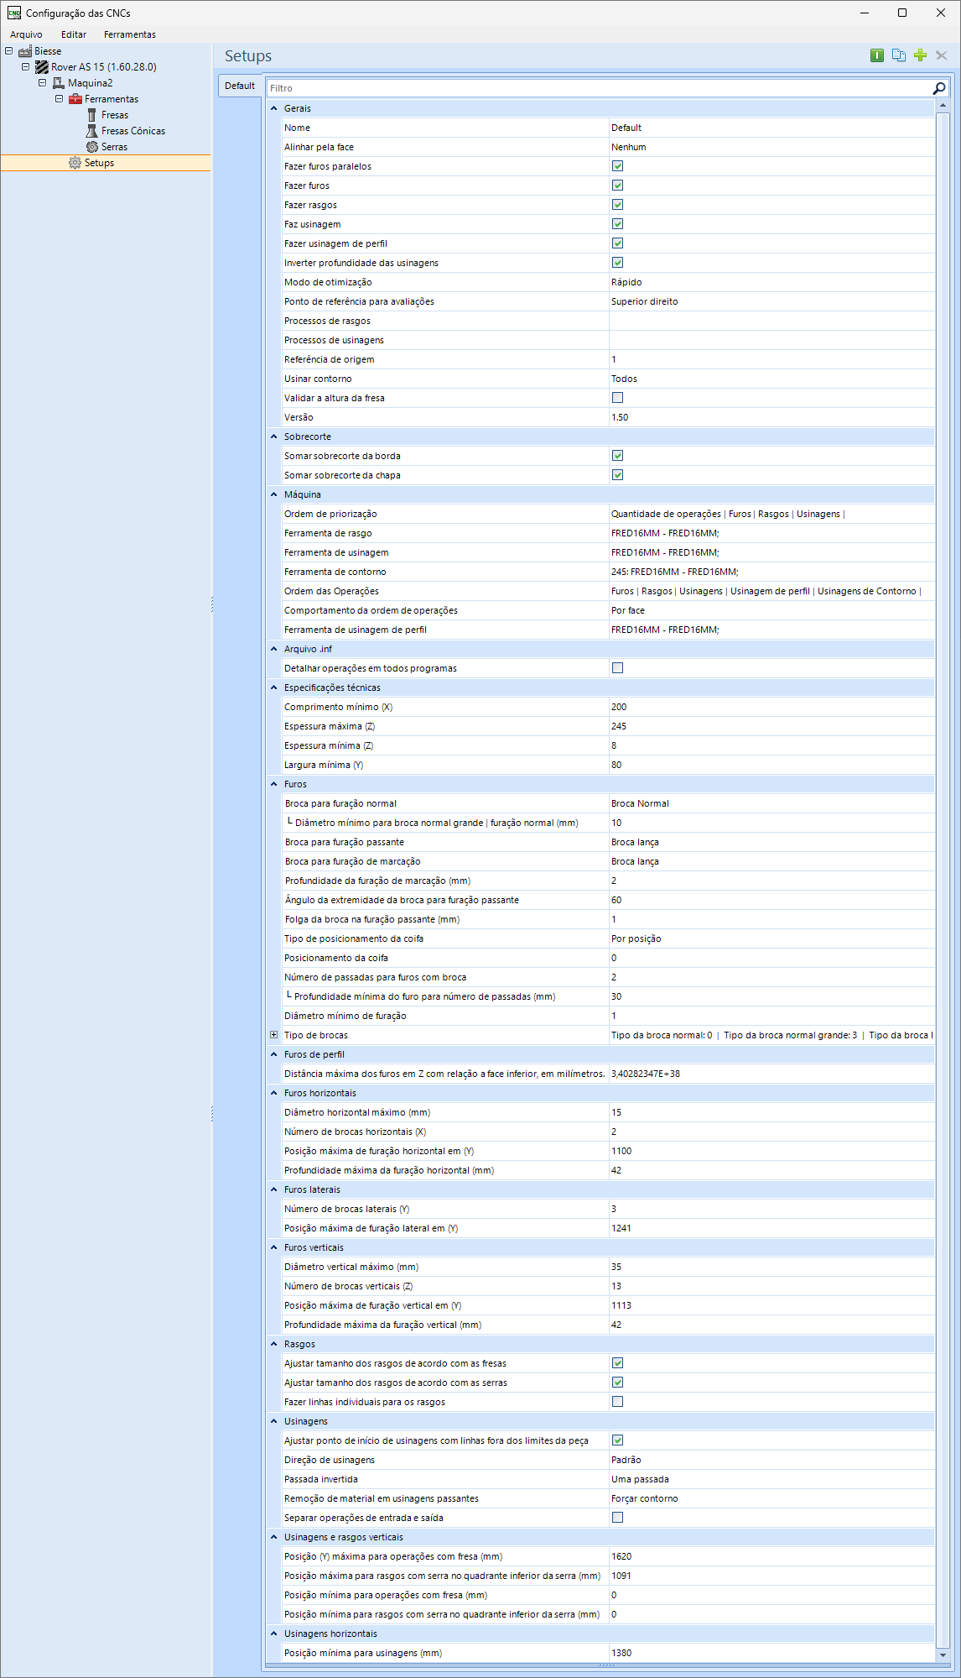Screen dimensions: 961x1678
Task: Collapse the Biesse tree node
Action: tap(8, 50)
